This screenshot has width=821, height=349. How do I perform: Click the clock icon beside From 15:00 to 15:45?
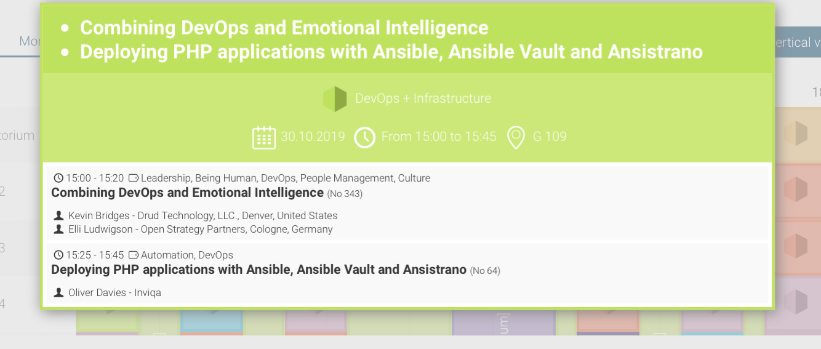[365, 137]
